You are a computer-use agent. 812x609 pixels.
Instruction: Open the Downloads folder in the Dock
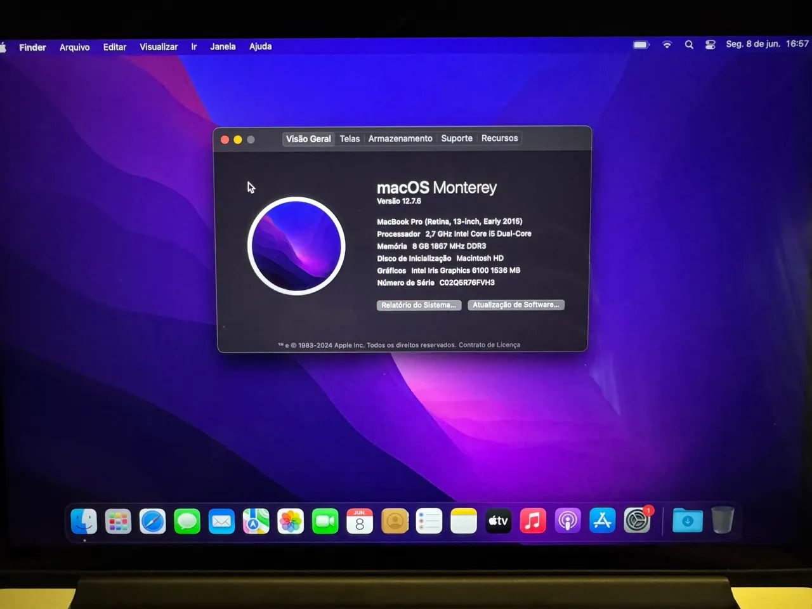point(688,521)
